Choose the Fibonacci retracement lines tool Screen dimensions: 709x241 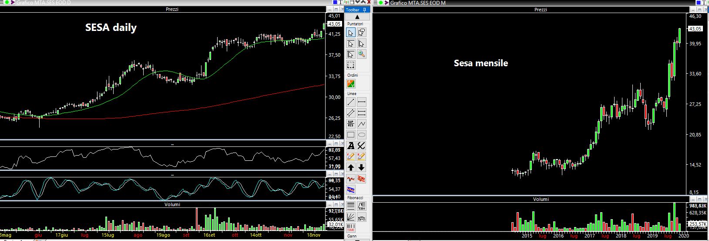[x=351, y=206]
